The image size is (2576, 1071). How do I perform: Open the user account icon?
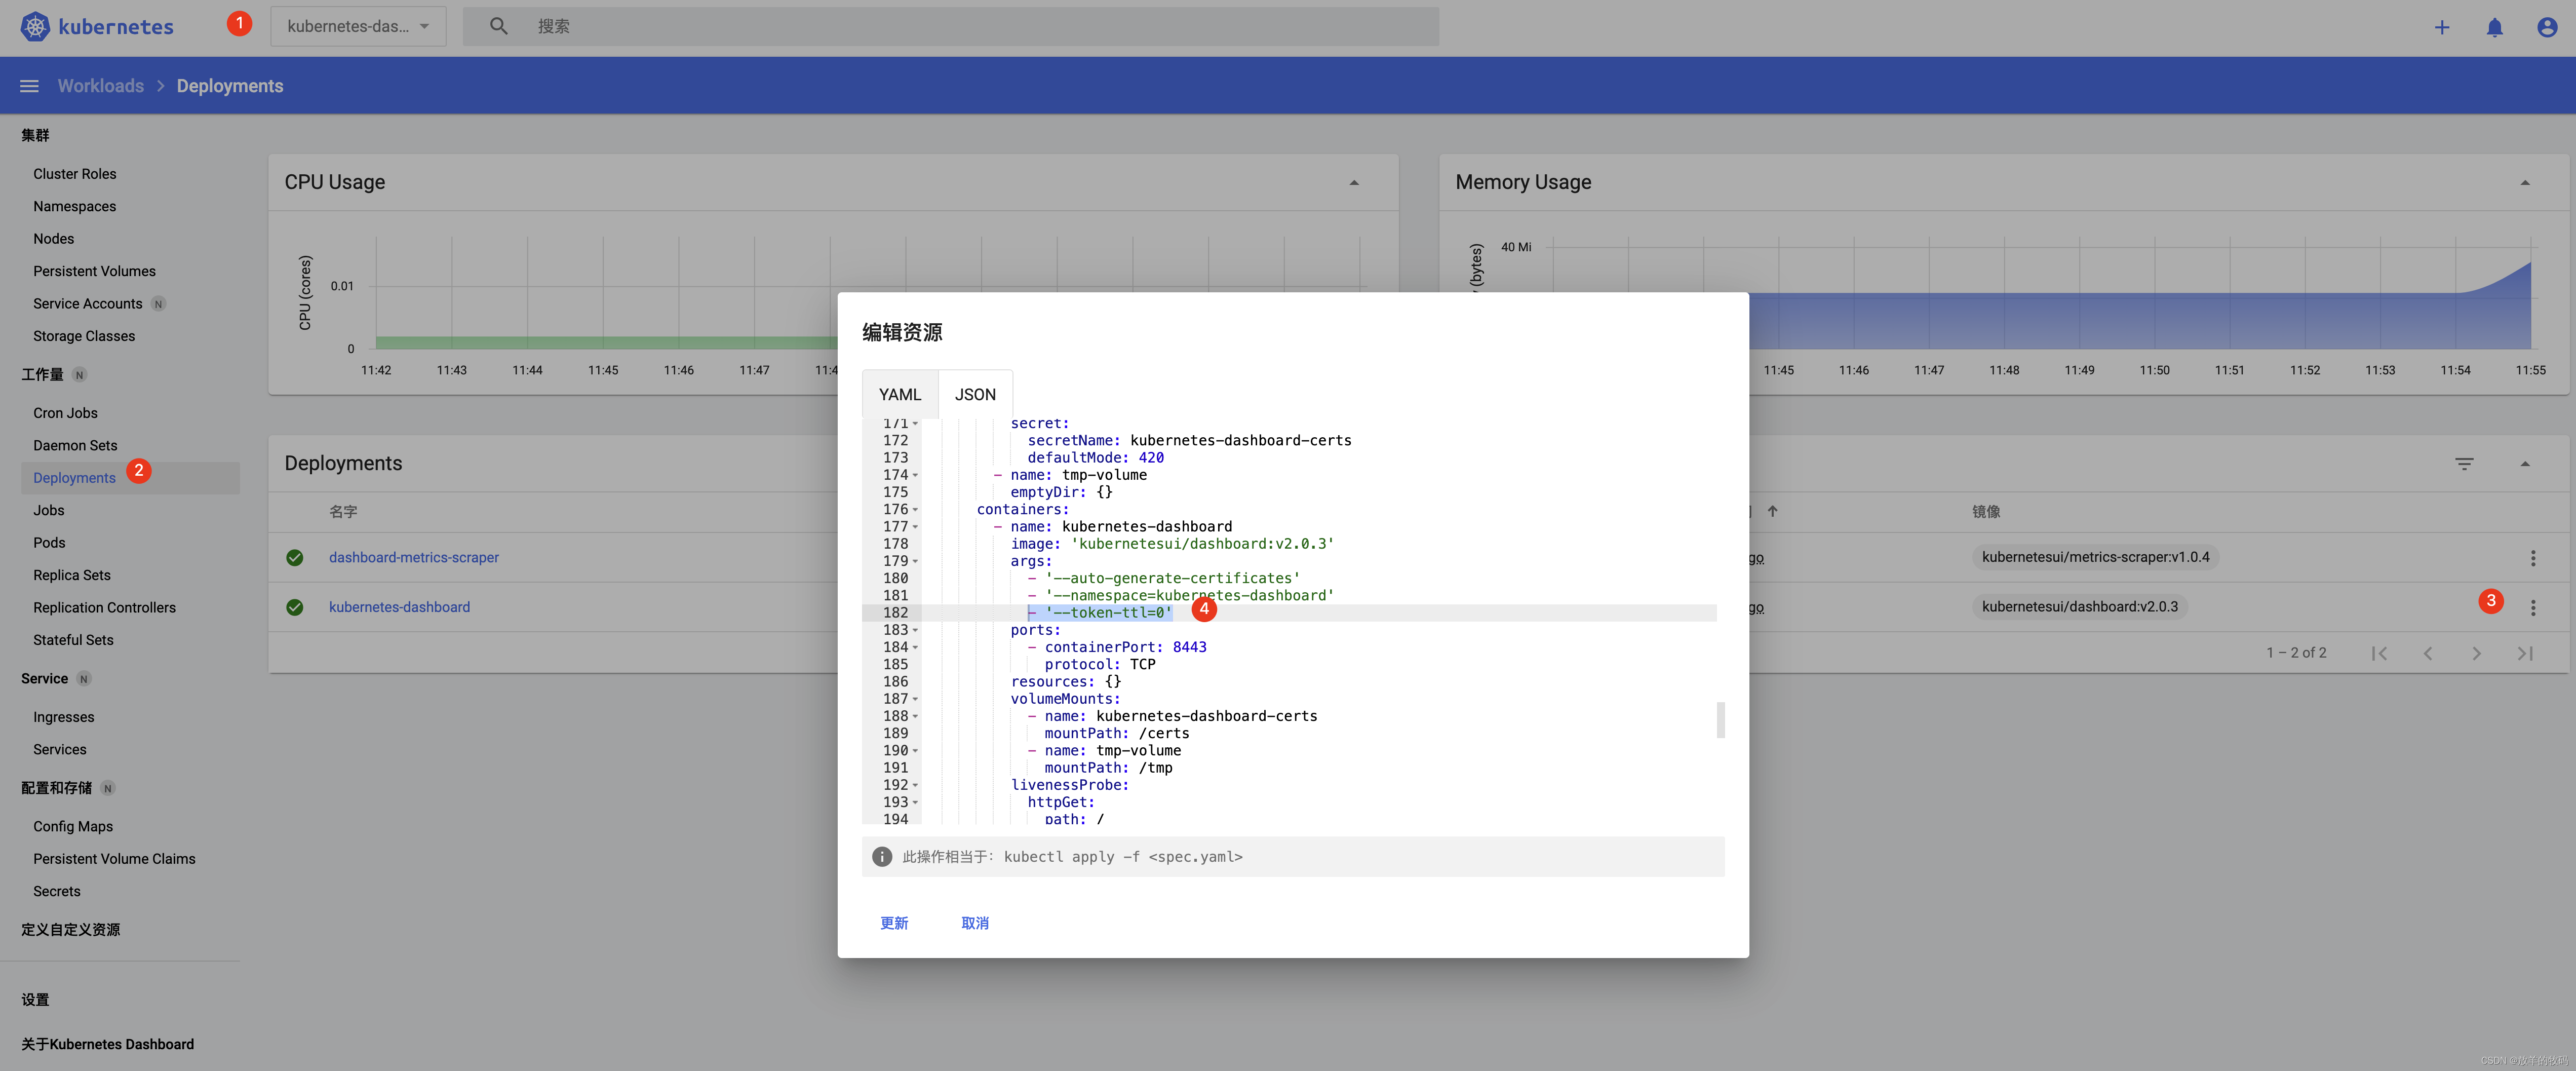coord(2546,27)
